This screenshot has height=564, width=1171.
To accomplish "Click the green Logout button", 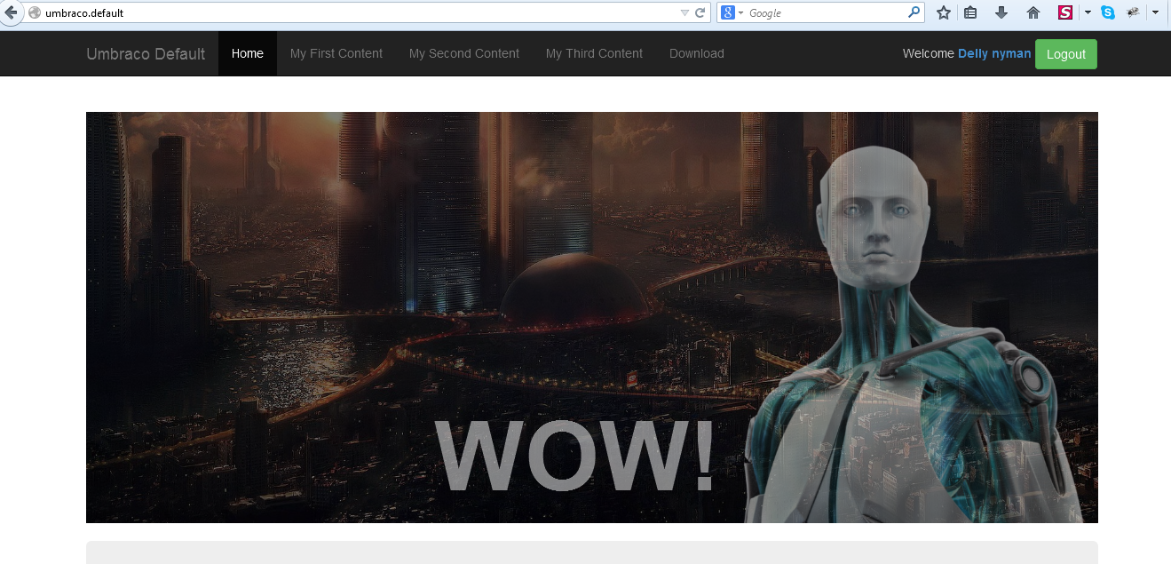I will click(1066, 54).
